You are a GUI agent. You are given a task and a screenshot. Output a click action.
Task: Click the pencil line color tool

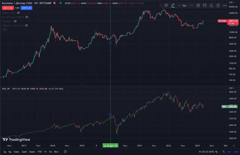coord(173,5)
